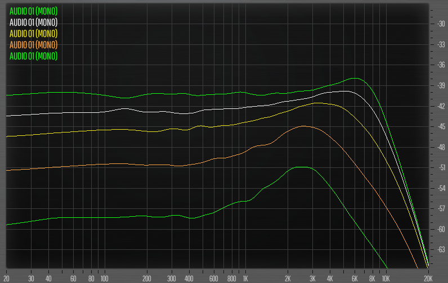This screenshot has height=283, width=448.
Task: Click the 20K label on the frequency axis
Action: tap(428, 278)
